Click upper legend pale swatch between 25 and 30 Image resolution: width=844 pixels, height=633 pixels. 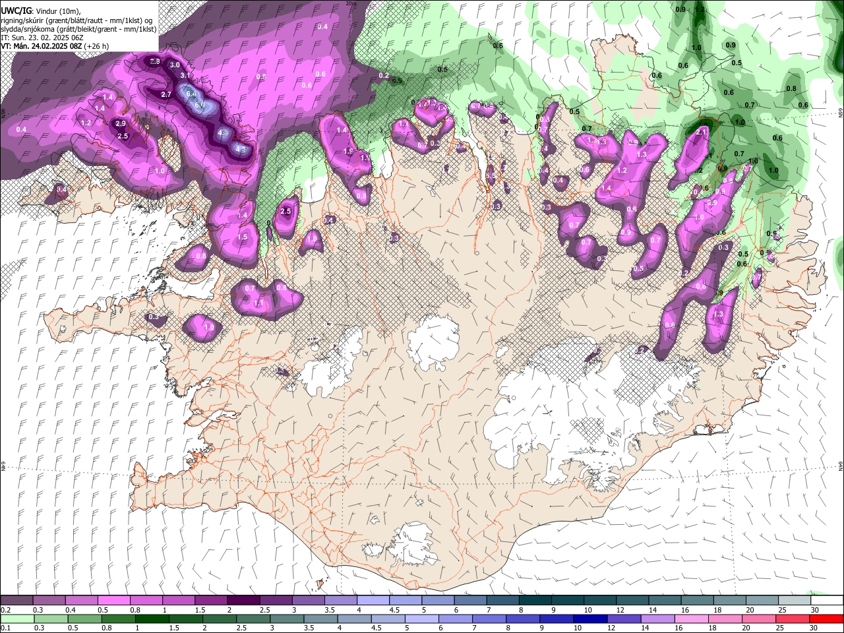coord(794,601)
